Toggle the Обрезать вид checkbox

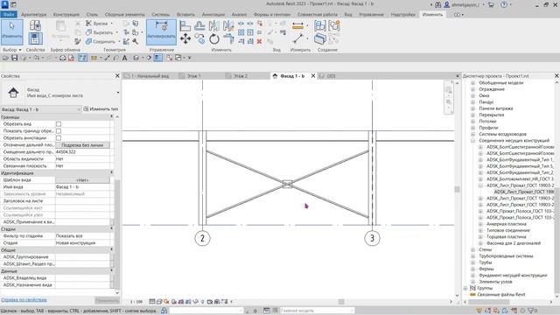(x=59, y=124)
